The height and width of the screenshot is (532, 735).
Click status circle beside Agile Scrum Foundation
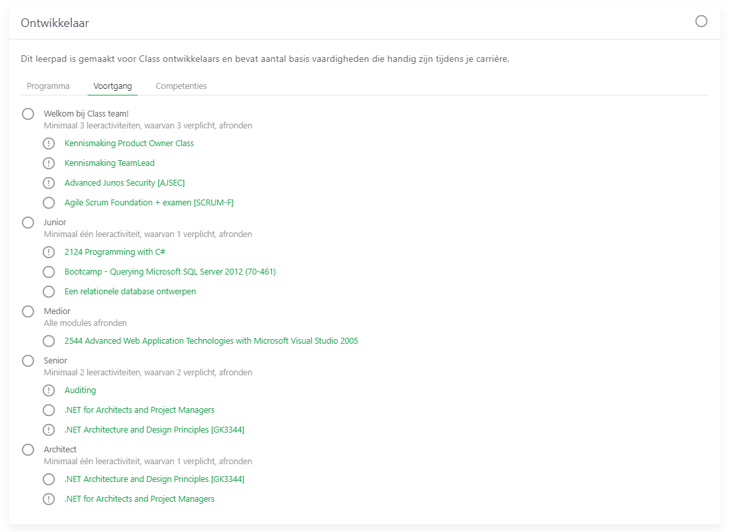pos(49,203)
